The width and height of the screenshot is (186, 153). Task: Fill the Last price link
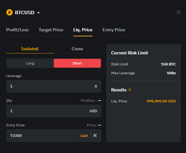coord(84,136)
